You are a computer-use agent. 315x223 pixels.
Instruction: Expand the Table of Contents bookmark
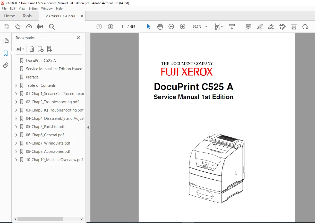pyautogui.click(x=16, y=85)
